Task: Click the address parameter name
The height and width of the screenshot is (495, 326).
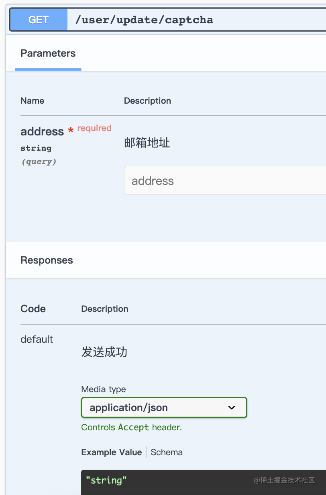Action: tap(42, 131)
